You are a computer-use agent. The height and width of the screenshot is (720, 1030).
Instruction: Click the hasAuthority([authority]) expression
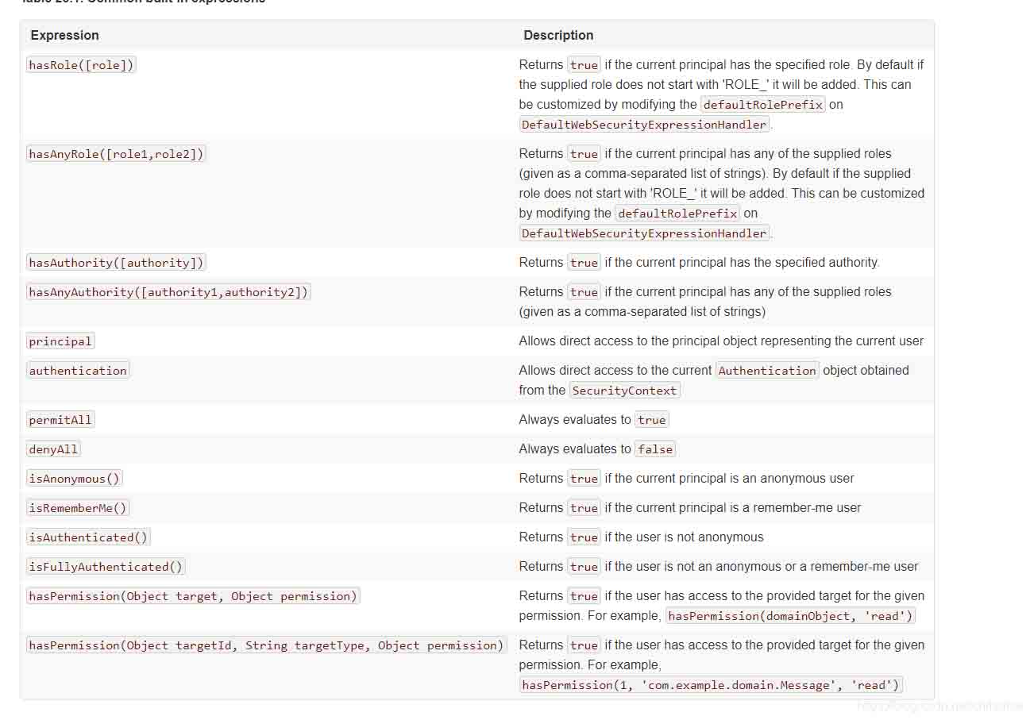116,263
